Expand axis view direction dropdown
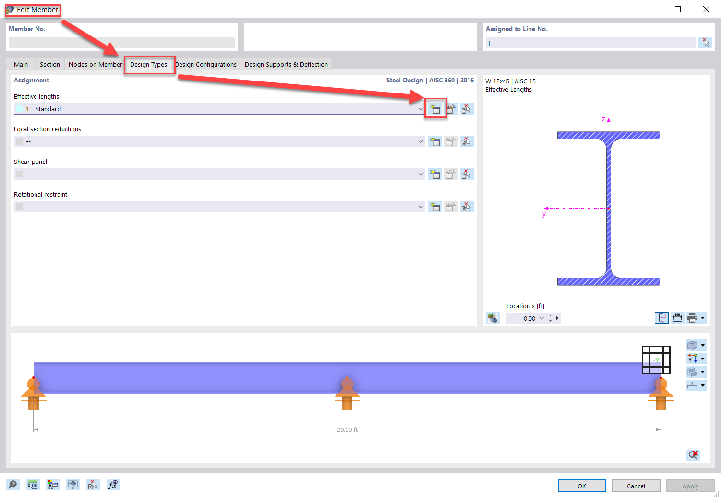 [x=703, y=359]
